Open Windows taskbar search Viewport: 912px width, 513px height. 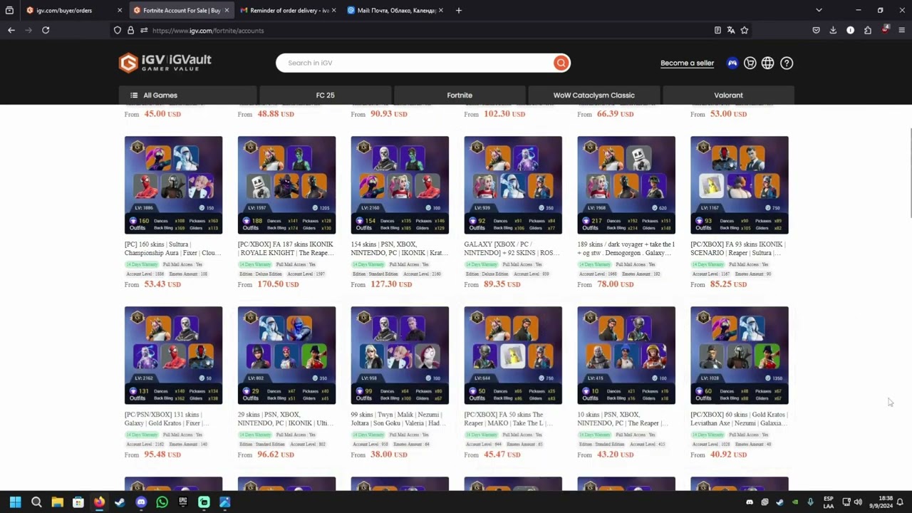click(x=36, y=502)
